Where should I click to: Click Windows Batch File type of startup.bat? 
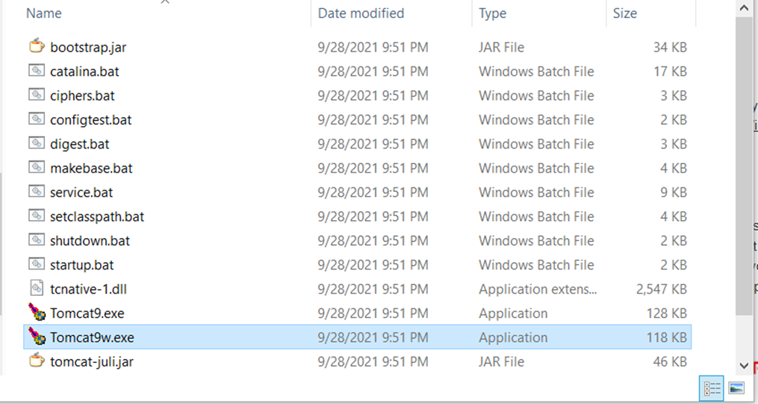(536, 265)
